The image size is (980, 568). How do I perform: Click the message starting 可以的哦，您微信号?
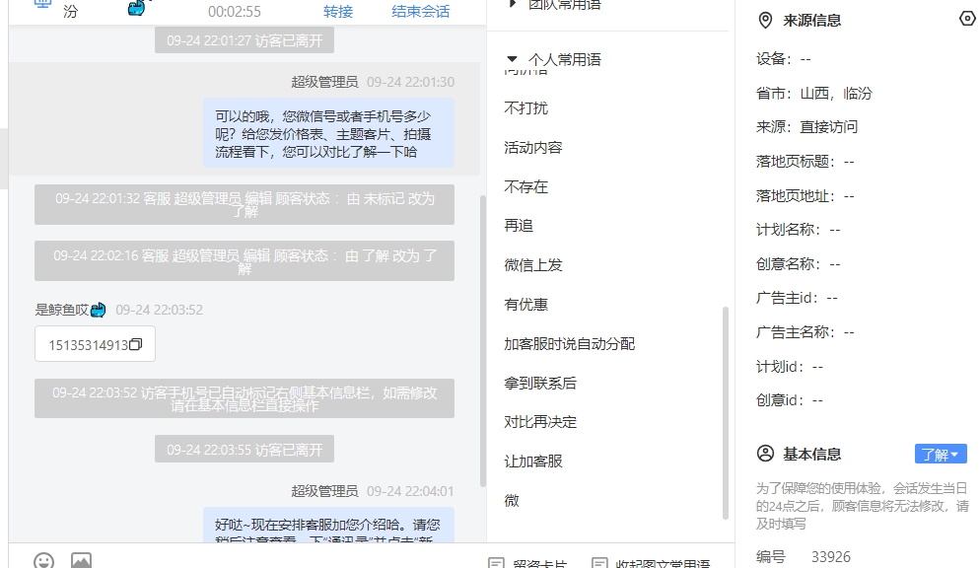pos(328,133)
